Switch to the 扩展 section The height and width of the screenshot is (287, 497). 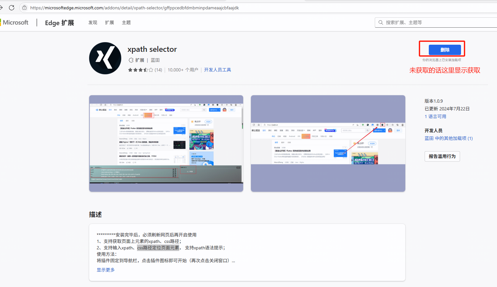109,22
